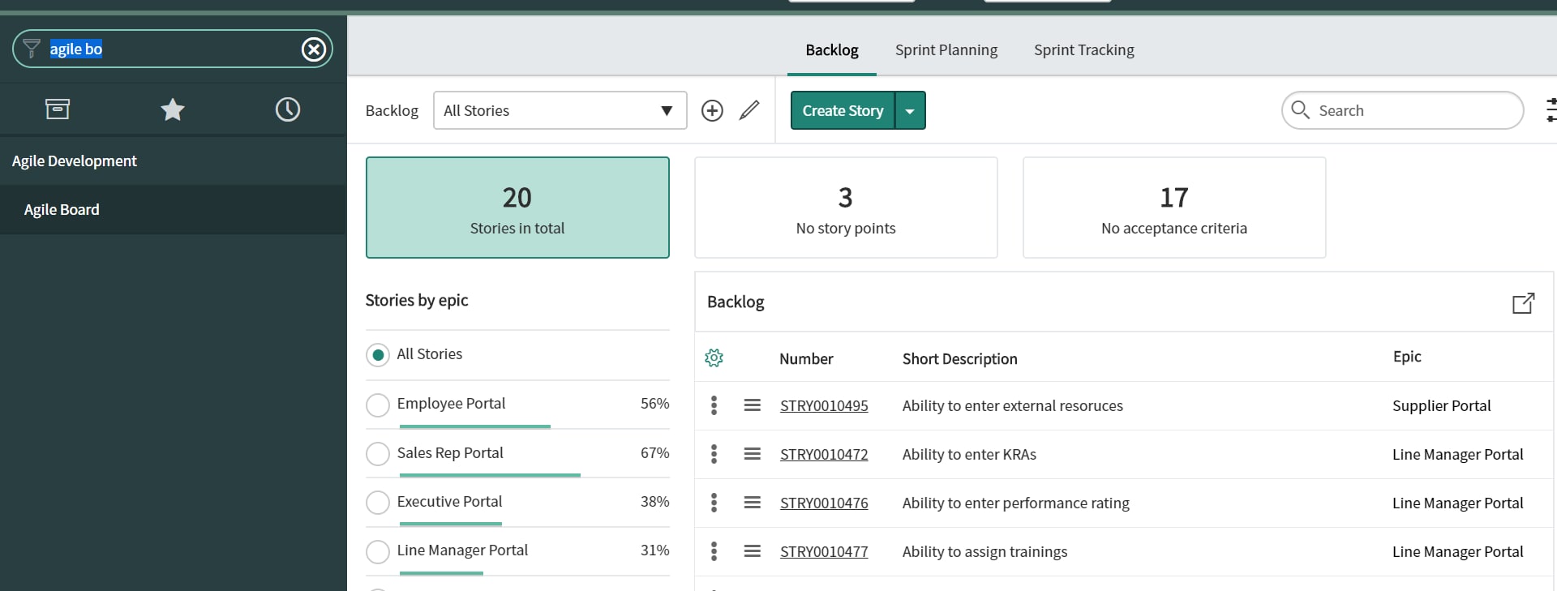Click the Create Story button

tap(843, 111)
